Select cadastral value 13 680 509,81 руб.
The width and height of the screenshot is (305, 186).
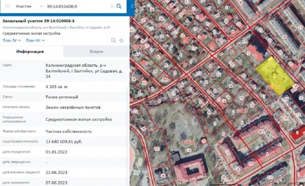[64, 141]
